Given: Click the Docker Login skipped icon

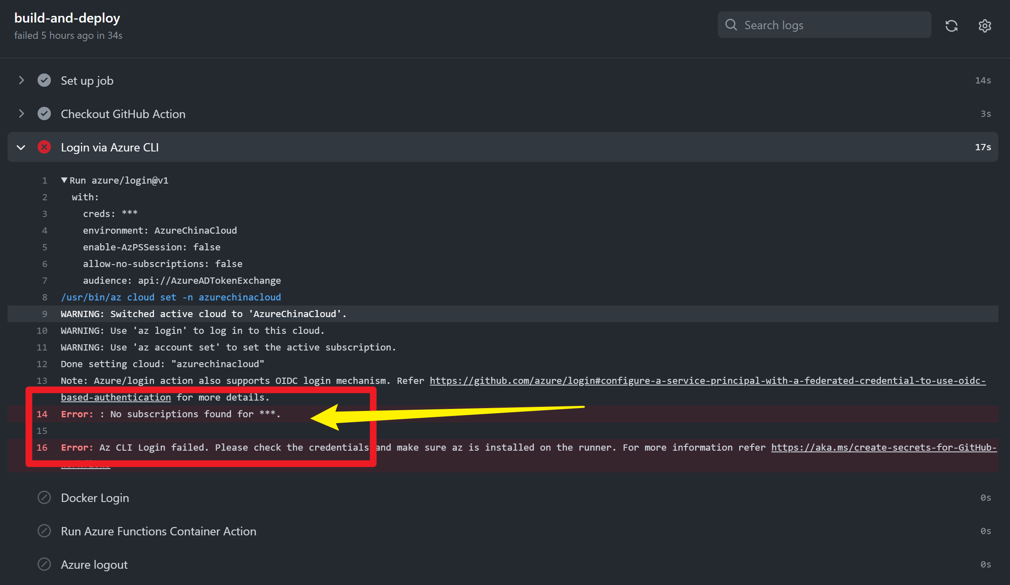Looking at the screenshot, I should pyautogui.click(x=44, y=497).
